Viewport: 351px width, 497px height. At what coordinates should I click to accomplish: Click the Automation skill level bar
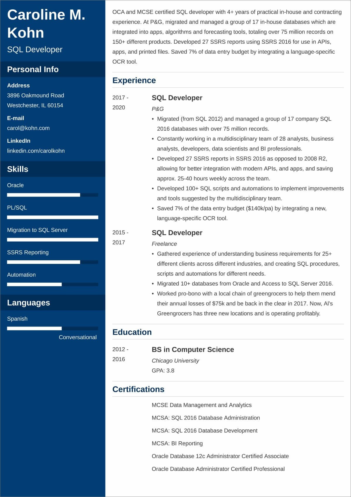tap(53, 284)
